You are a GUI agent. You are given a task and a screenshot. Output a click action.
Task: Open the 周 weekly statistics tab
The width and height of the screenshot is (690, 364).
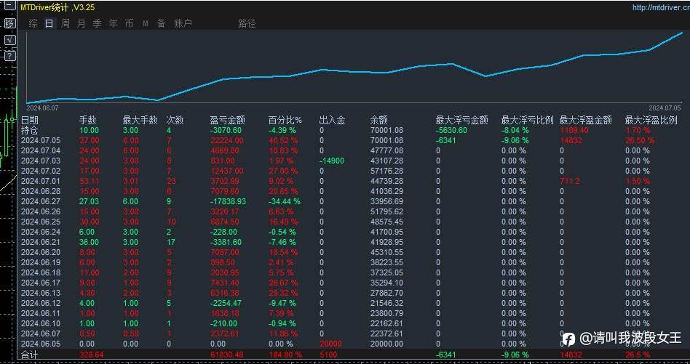65,24
